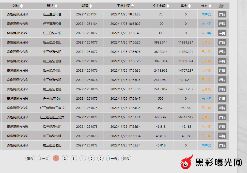Image resolution: width=247 pixels, height=173 pixels.
Task: Go to next page with 下一页
Action: pos(112,158)
